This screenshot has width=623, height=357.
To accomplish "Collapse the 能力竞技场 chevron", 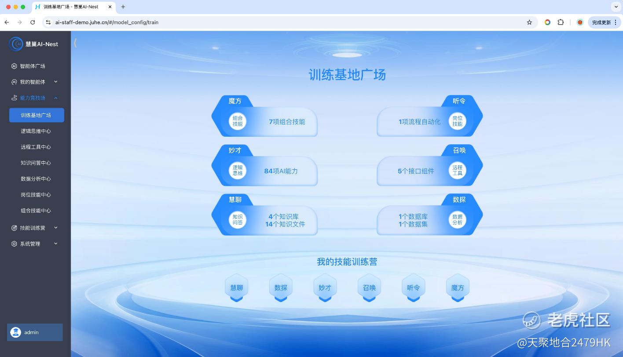I will (x=56, y=98).
